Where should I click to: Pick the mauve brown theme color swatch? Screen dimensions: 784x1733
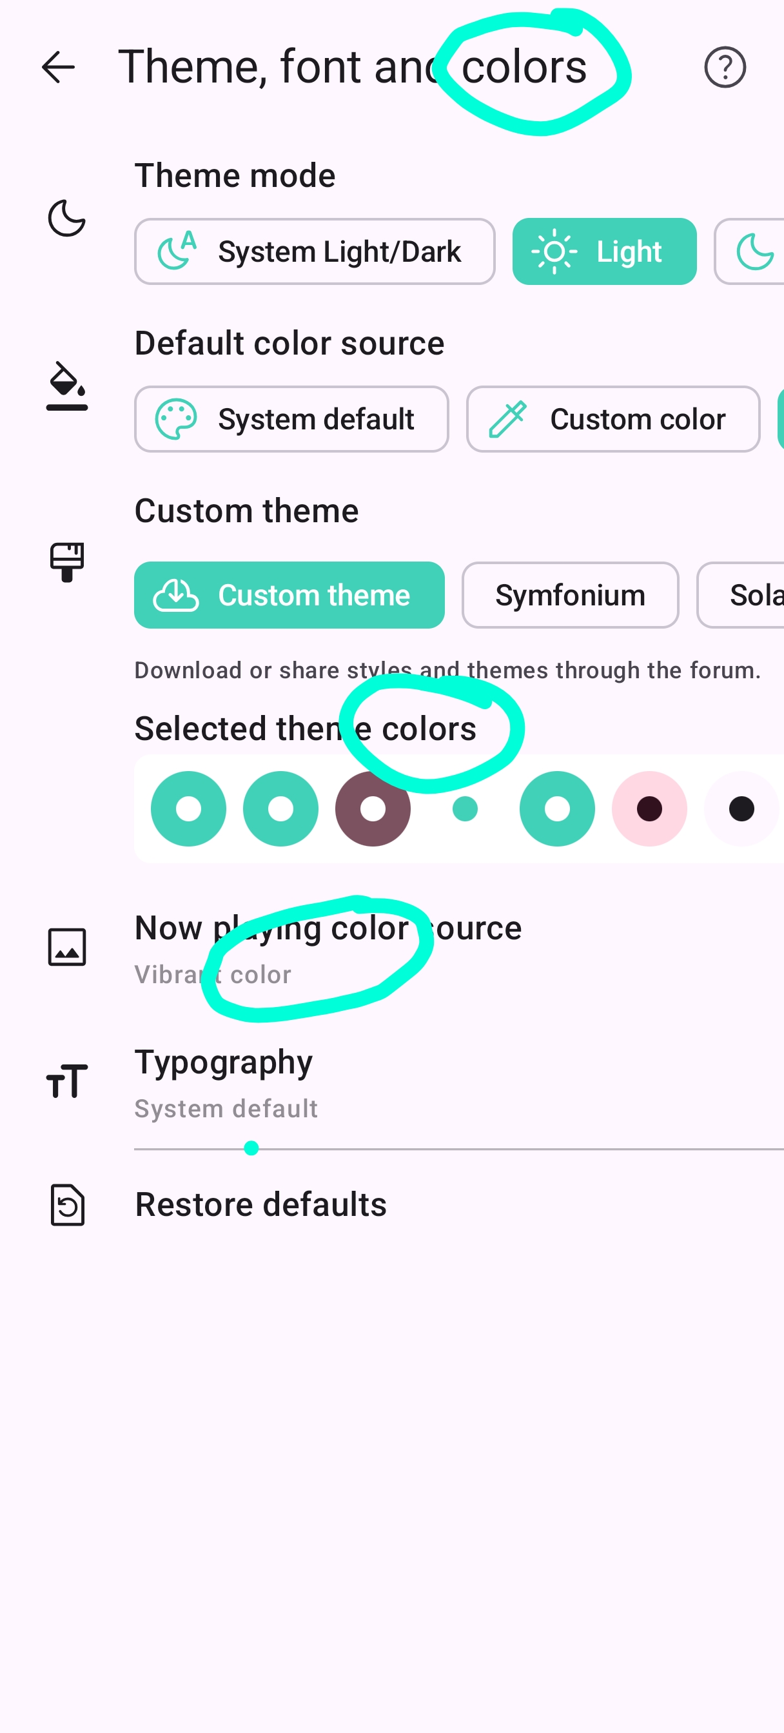tap(373, 808)
